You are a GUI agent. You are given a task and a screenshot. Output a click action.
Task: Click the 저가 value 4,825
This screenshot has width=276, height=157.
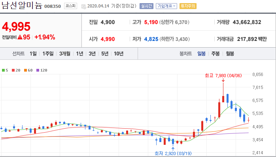coord(151,39)
